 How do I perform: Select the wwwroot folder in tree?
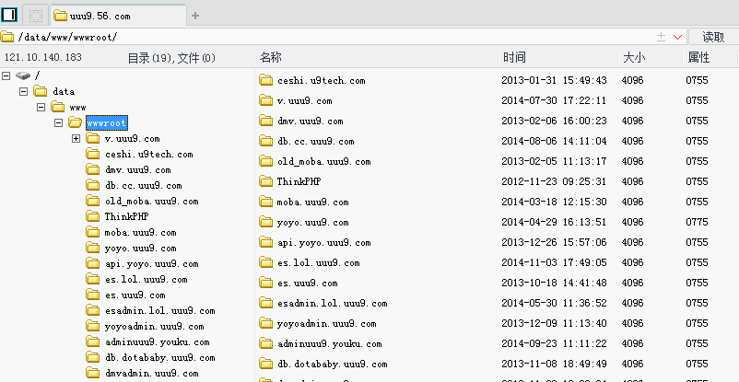pos(107,123)
